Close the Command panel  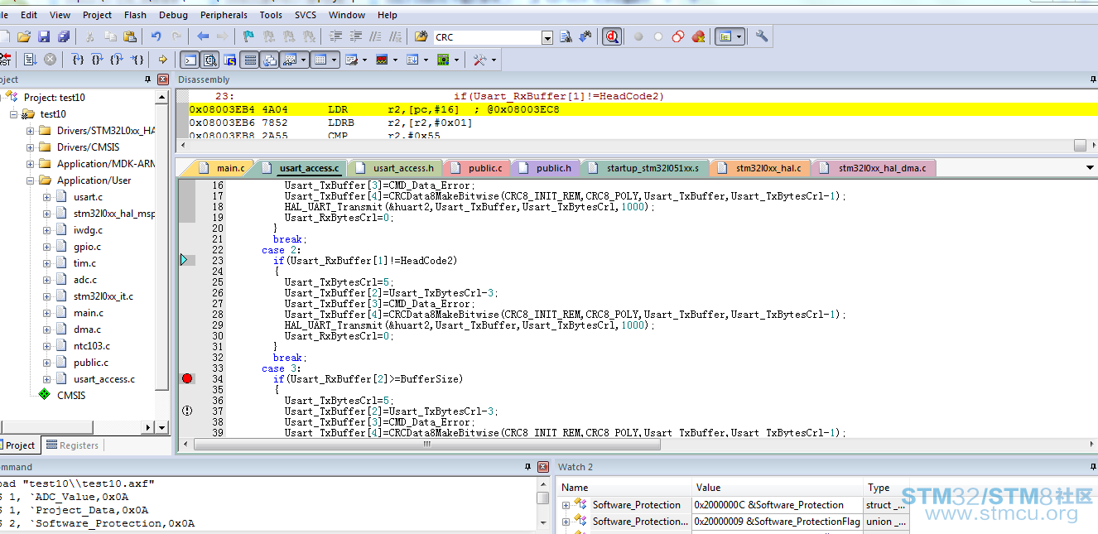coord(543,467)
